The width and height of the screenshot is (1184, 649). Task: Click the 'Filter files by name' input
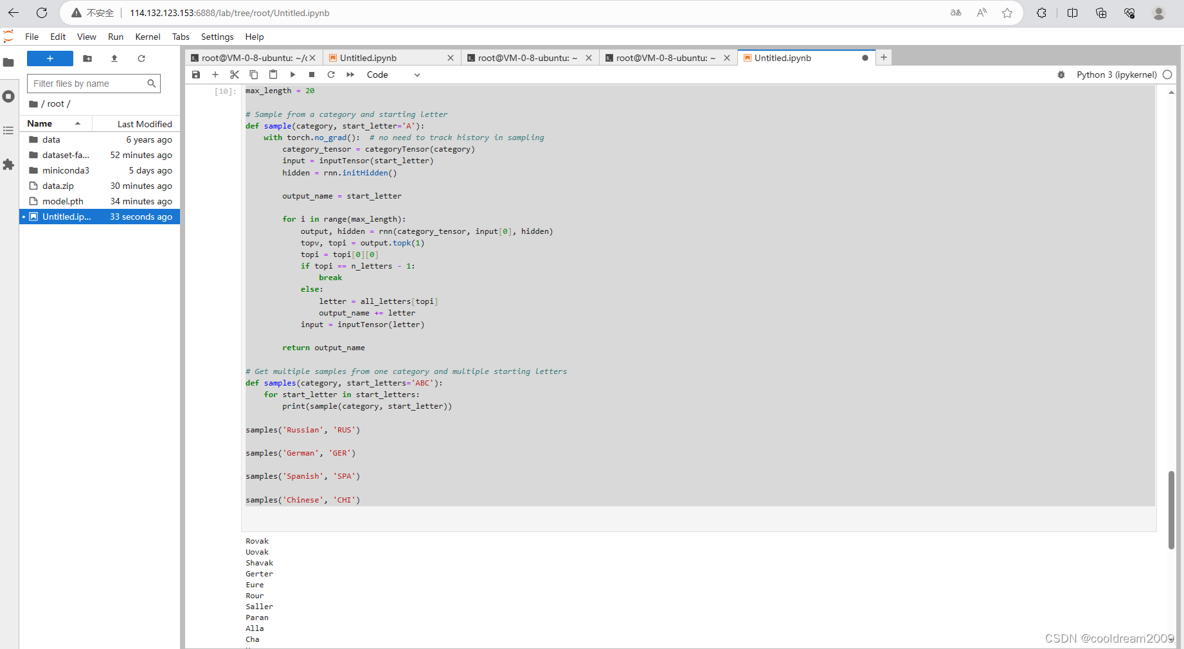click(94, 84)
